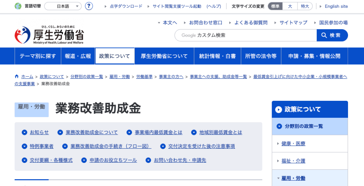Jump to 本文へ
This screenshot has height=186, width=364.
click(170, 23)
